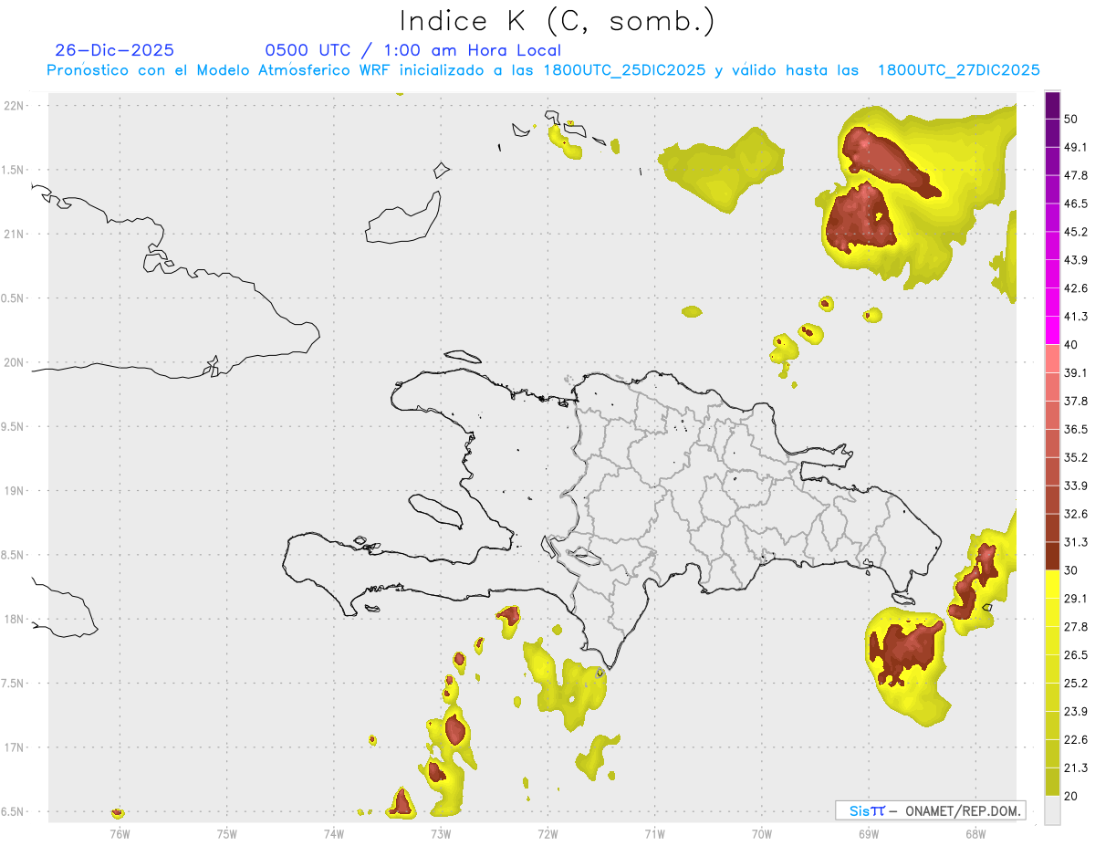Click the colorbar value "40"
This screenshot has width=1095, height=846.
[x=1072, y=345]
